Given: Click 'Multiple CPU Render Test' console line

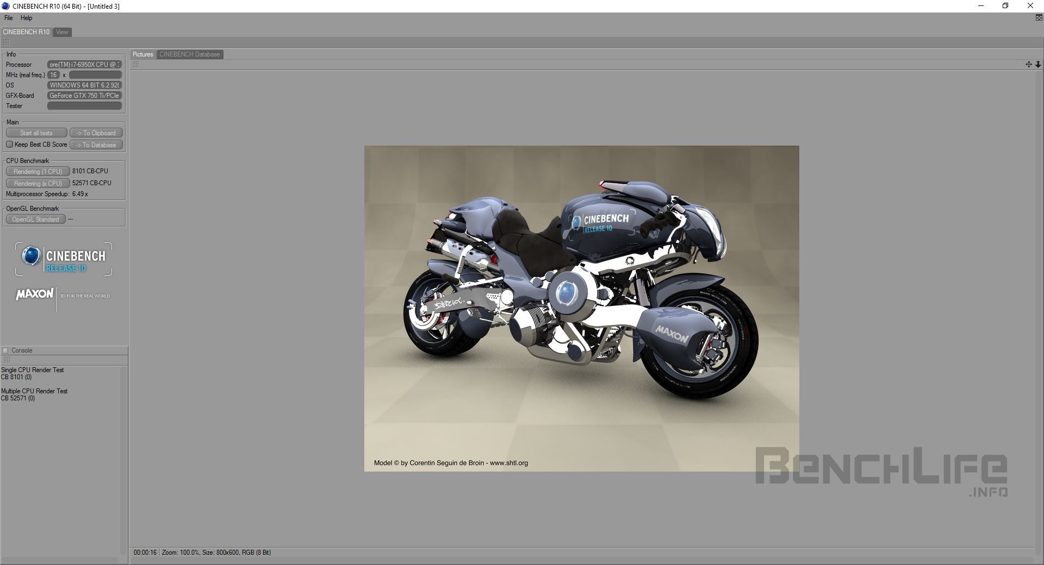Looking at the screenshot, I should pos(34,391).
